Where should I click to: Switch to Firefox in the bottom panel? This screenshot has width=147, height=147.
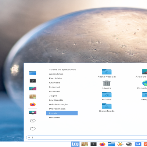click(x=102, y=144)
